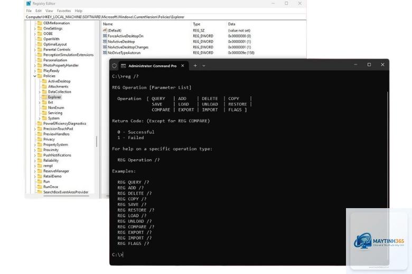Select the Servicing folder icon

[x=44, y=113]
